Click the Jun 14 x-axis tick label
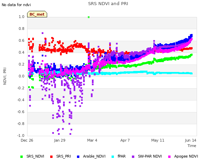 pyautogui.click(x=191, y=140)
